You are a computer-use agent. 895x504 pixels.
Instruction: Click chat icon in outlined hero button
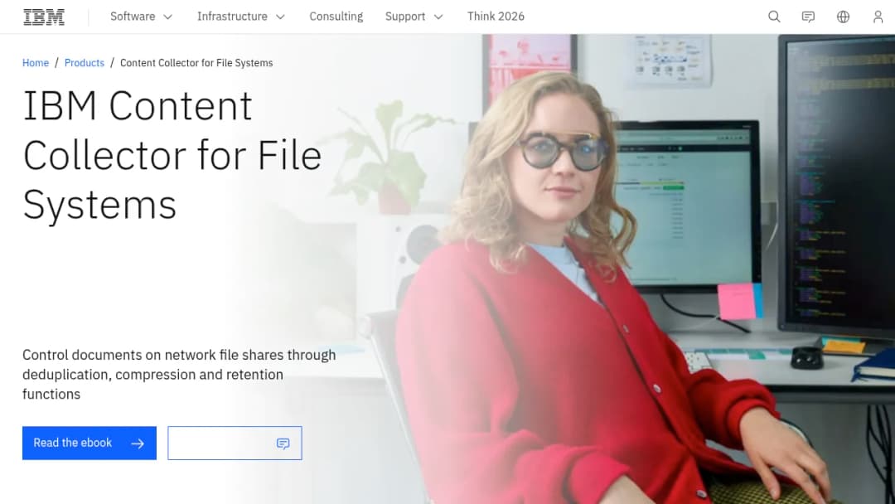(283, 443)
